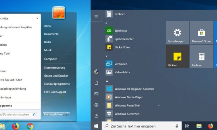
Task: Open Video-Editor app icon
Action: click(x=109, y=72)
